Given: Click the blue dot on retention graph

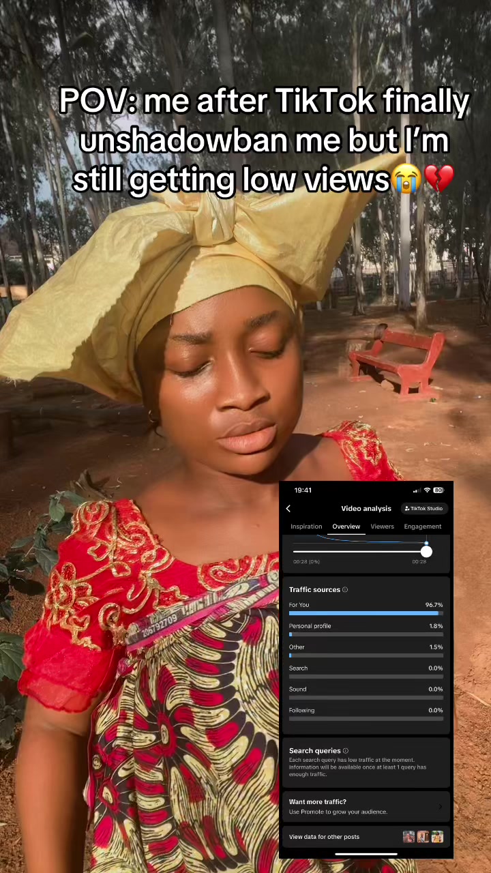Looking at the screenshot, I should (426, 544).
